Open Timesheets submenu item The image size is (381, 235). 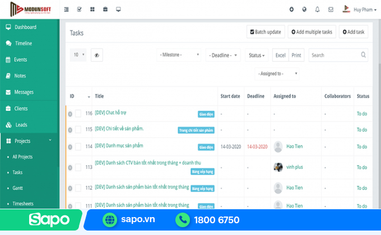[23, 204]
